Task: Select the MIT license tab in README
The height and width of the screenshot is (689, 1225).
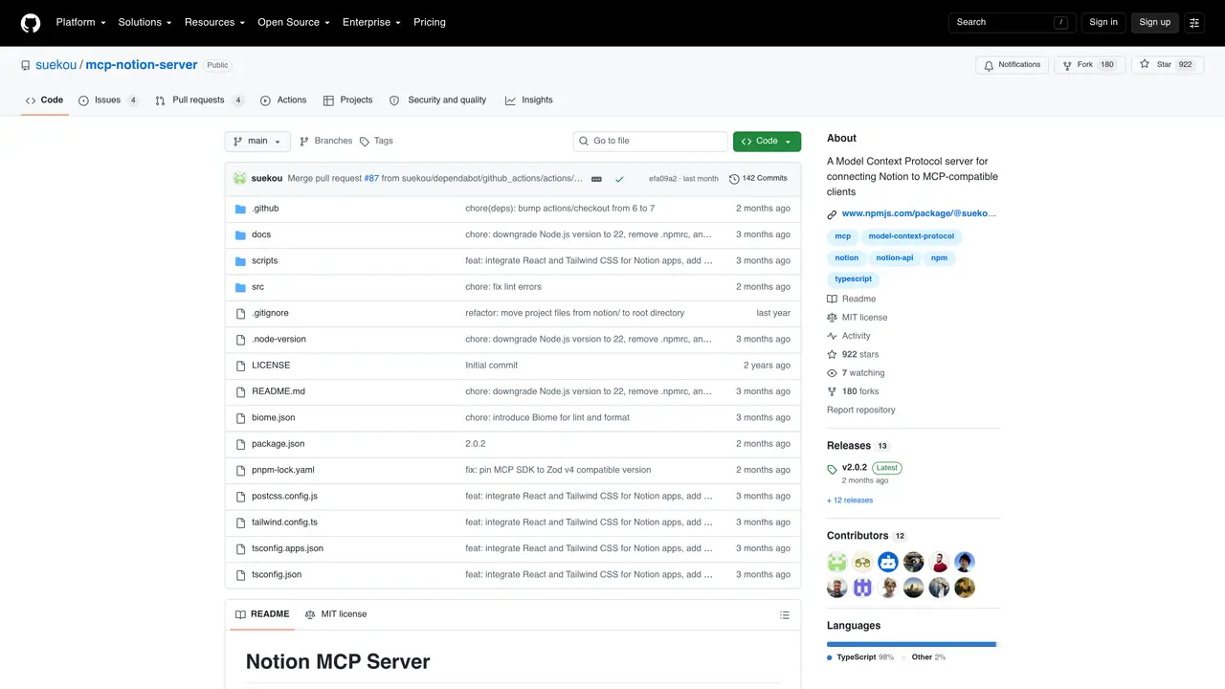Action: (336, 614)
